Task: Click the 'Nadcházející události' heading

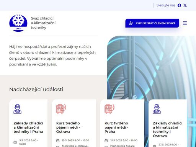Action: coord(36,90)
